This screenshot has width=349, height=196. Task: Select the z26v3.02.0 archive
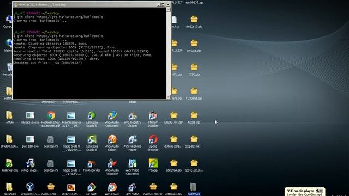194,165
